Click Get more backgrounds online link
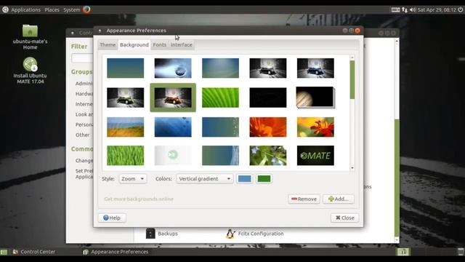Viewport: 465px width, 262px height. pos(139,199)
